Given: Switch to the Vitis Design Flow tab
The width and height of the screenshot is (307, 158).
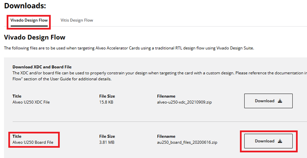Looking at the screenshot, I should pyautogui.click(x=77, y=20).
